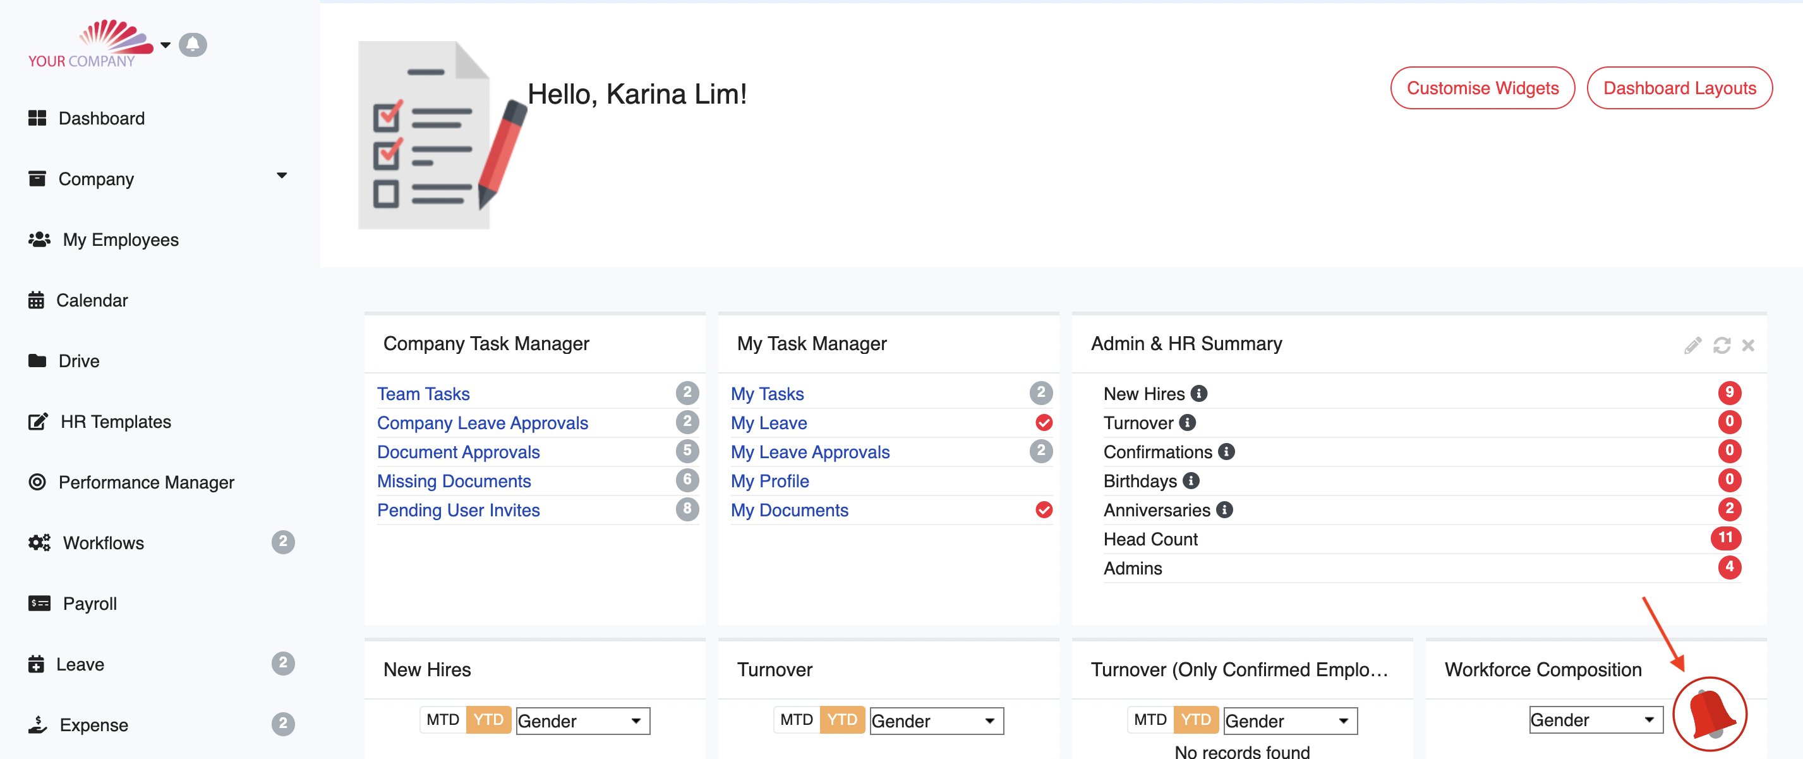Click the Customise Widgets button
This screenshot has height=759, width=1803.
click(x=1481, y=88)
